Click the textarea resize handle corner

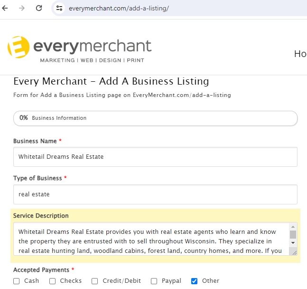(294, 252)
